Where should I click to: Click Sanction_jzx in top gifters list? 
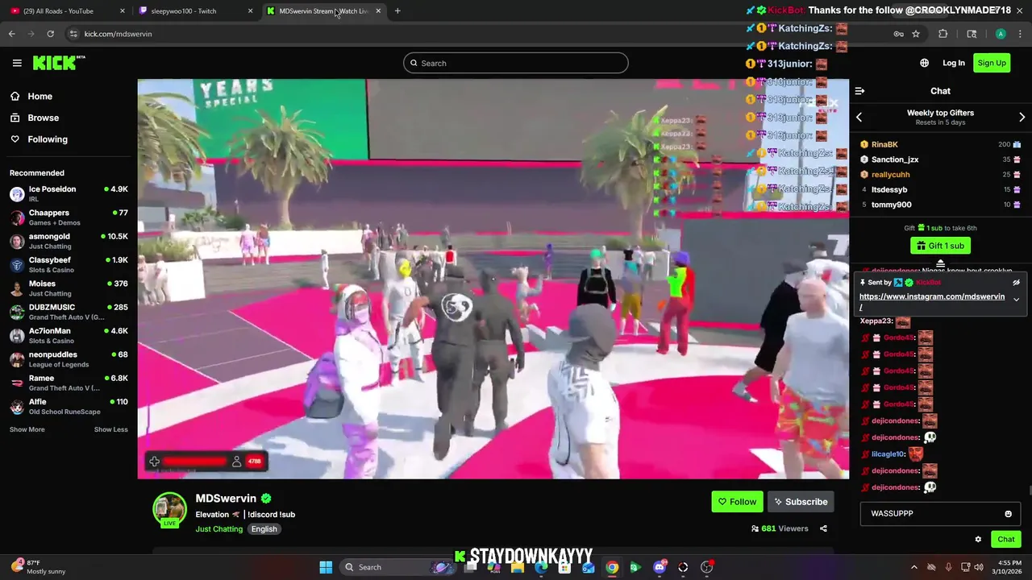[x=895, y=159]
